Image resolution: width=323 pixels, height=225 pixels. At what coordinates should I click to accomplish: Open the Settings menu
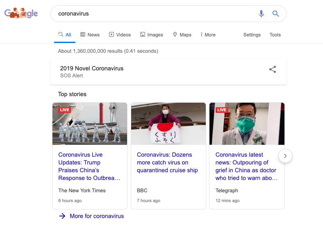click(252, 35)
